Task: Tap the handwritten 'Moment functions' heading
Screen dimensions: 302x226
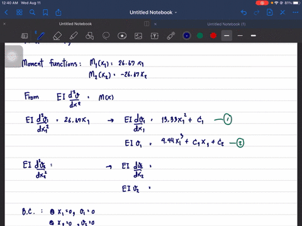Action: 52,63
